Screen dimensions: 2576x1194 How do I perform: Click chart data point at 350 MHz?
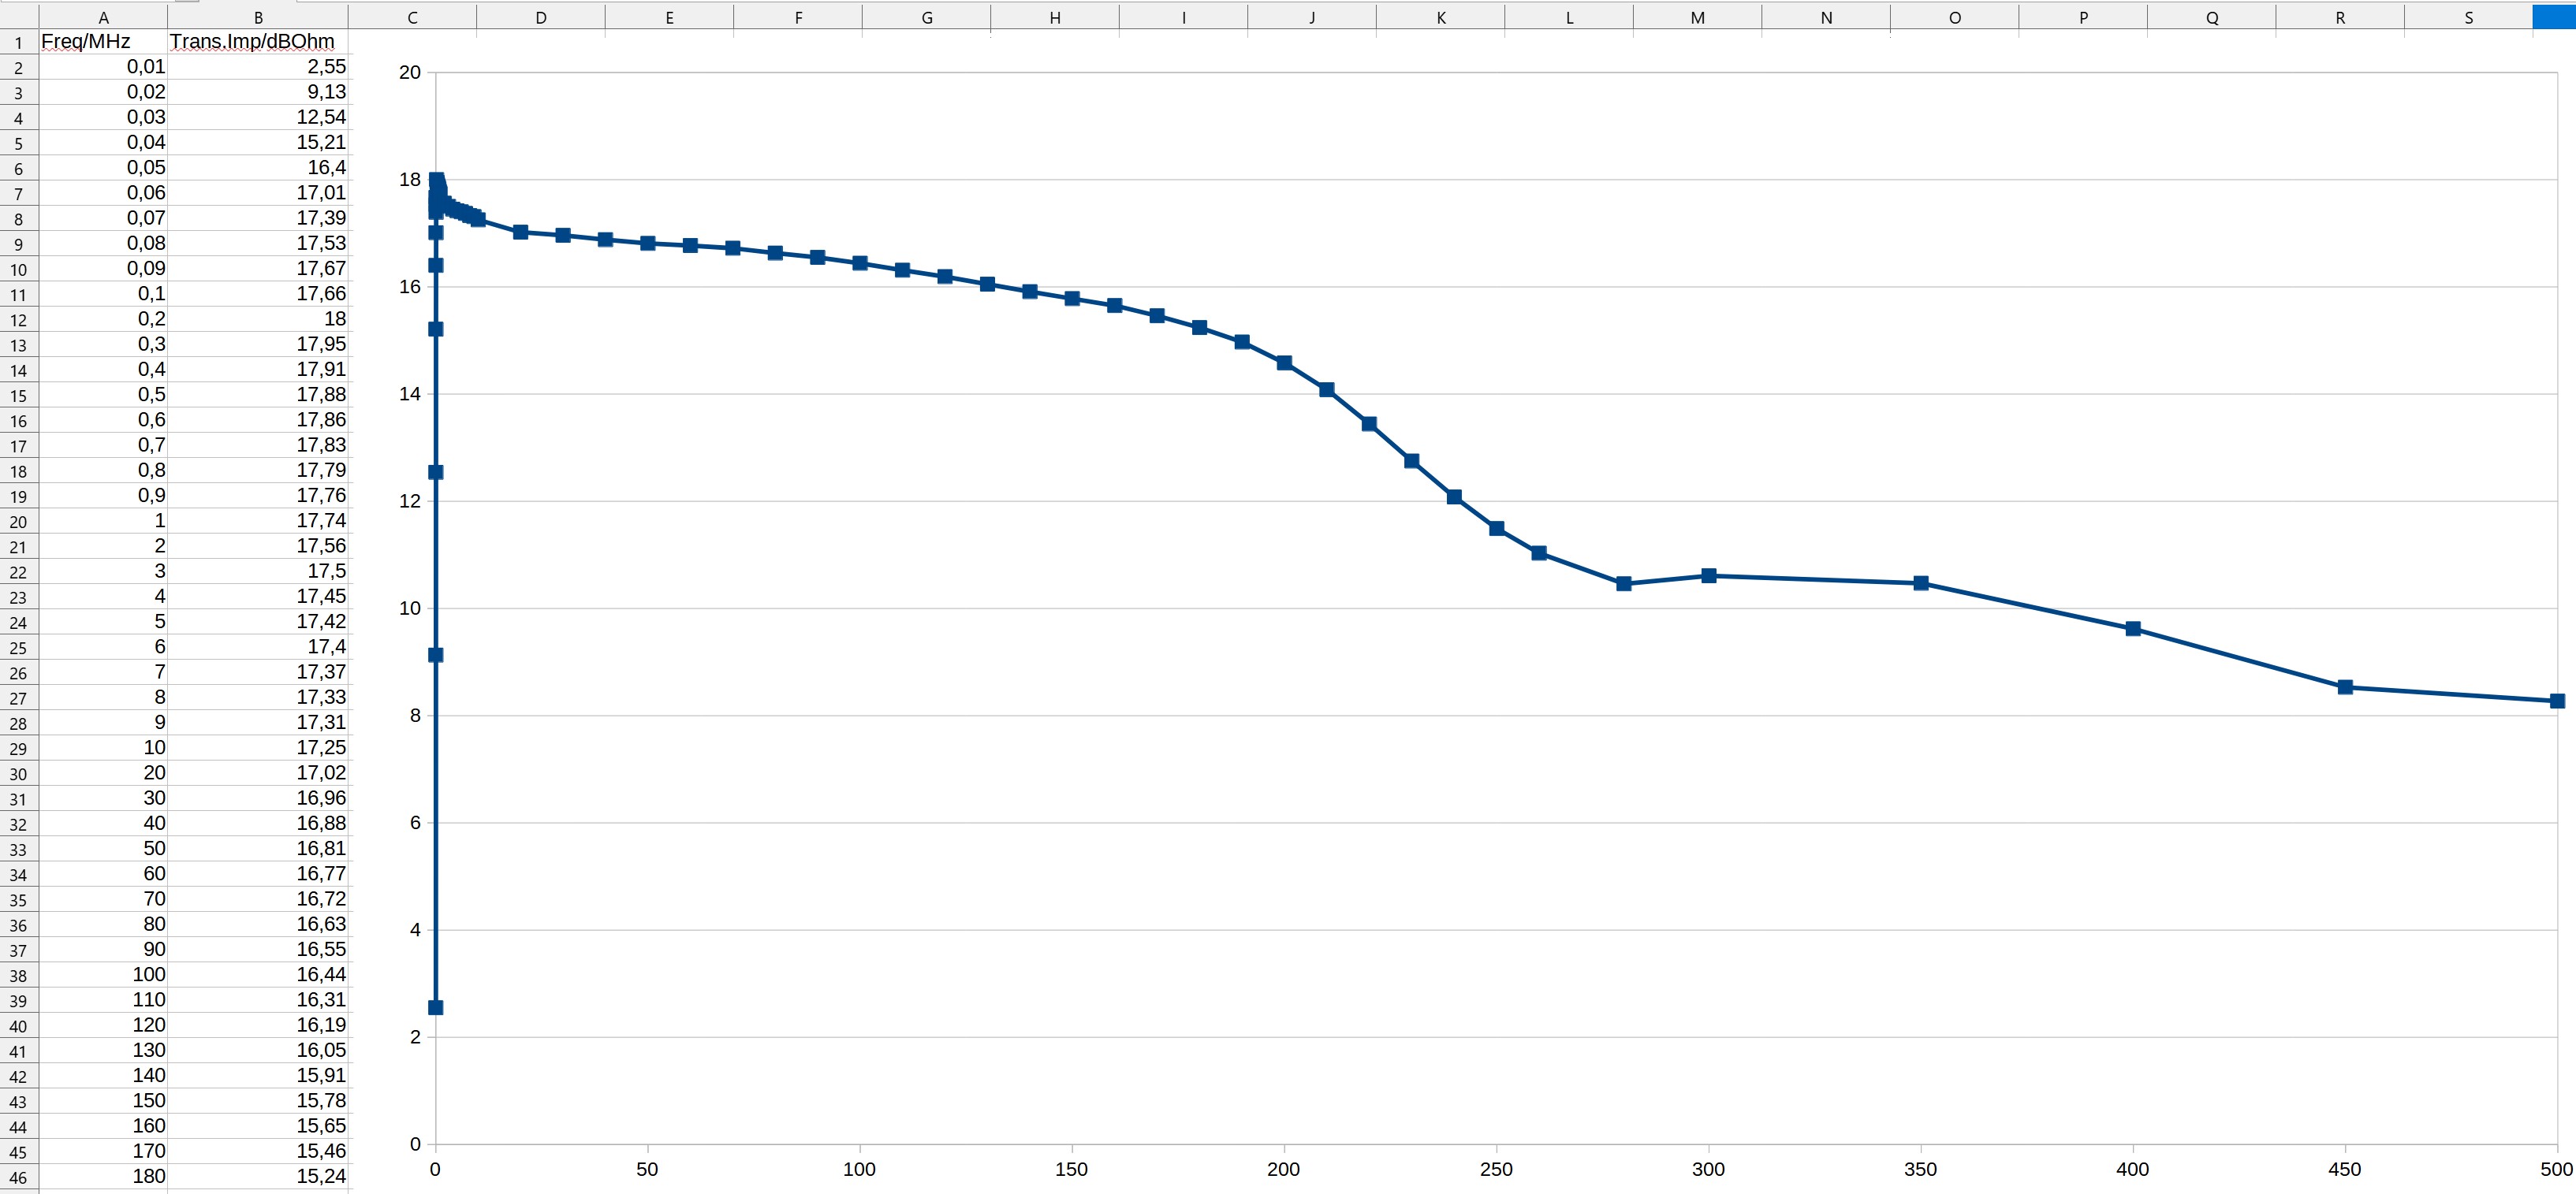[1921, 583]
